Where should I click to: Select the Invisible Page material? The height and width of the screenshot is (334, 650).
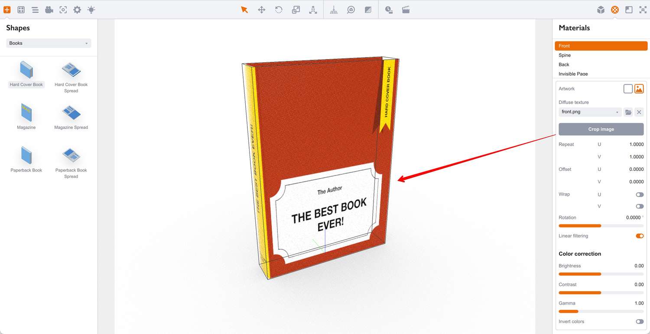tap(601, 74)
